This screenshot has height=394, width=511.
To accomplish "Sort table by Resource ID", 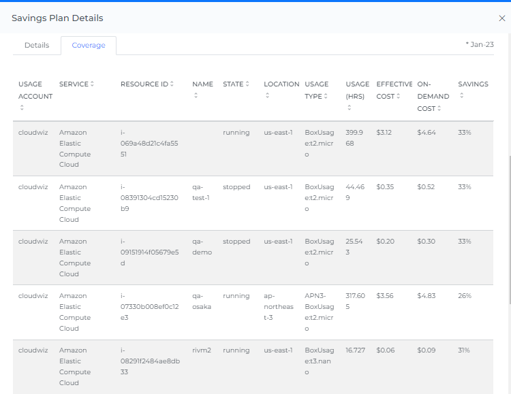I will (x=172, y=84).
